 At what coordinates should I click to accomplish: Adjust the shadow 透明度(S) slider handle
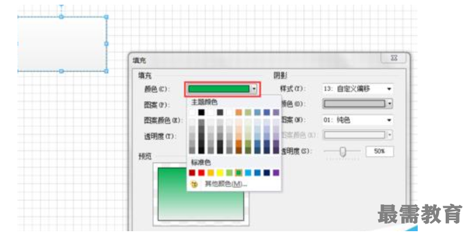[343, 151]
